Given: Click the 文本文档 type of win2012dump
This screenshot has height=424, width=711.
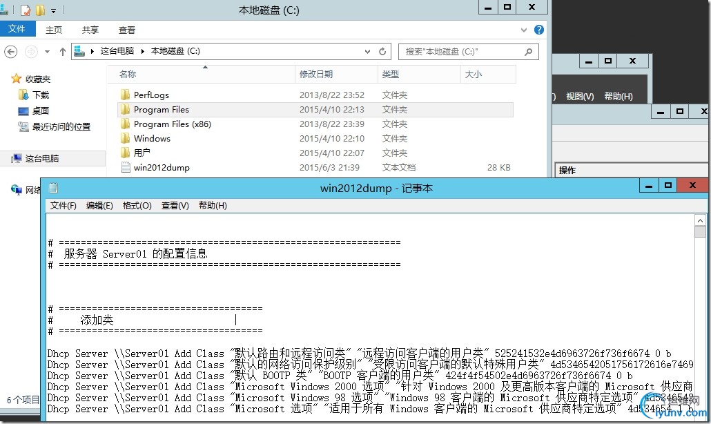Looking at the screenshot, I should coord(398,167).
